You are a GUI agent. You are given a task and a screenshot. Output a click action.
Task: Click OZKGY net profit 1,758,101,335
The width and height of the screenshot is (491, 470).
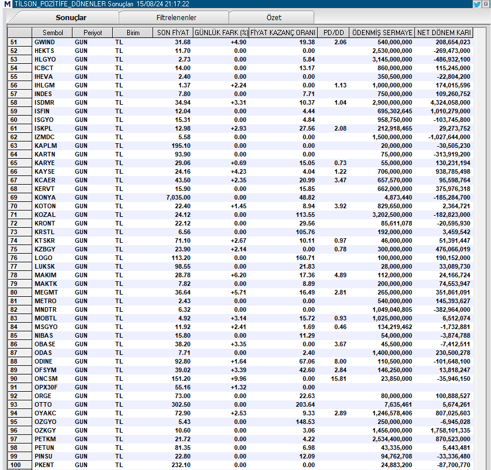tap(450, 430)
